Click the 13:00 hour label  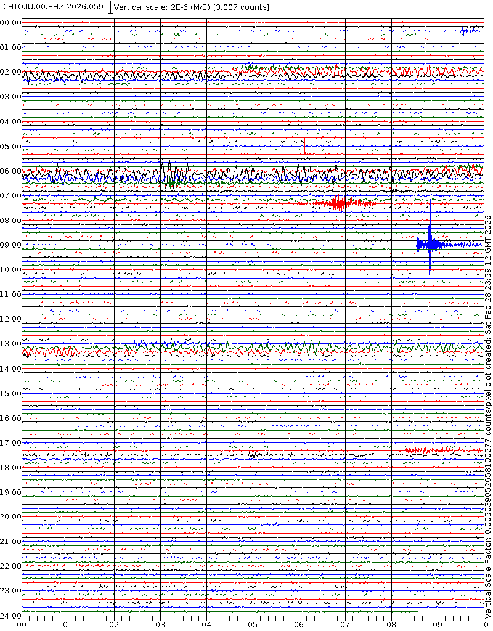point(10,344)
